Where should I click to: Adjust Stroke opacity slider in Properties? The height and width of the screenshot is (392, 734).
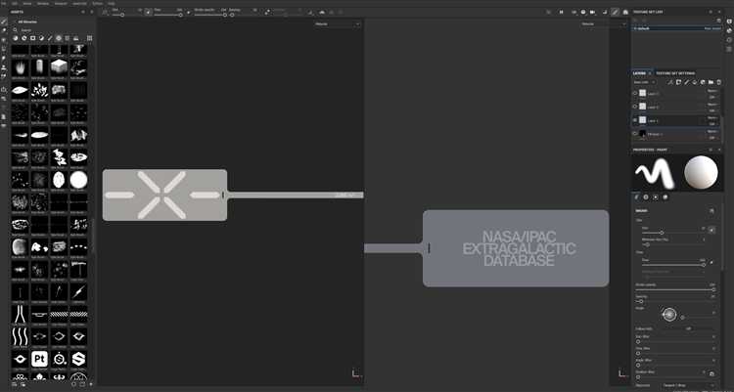[x=675, y=289]
